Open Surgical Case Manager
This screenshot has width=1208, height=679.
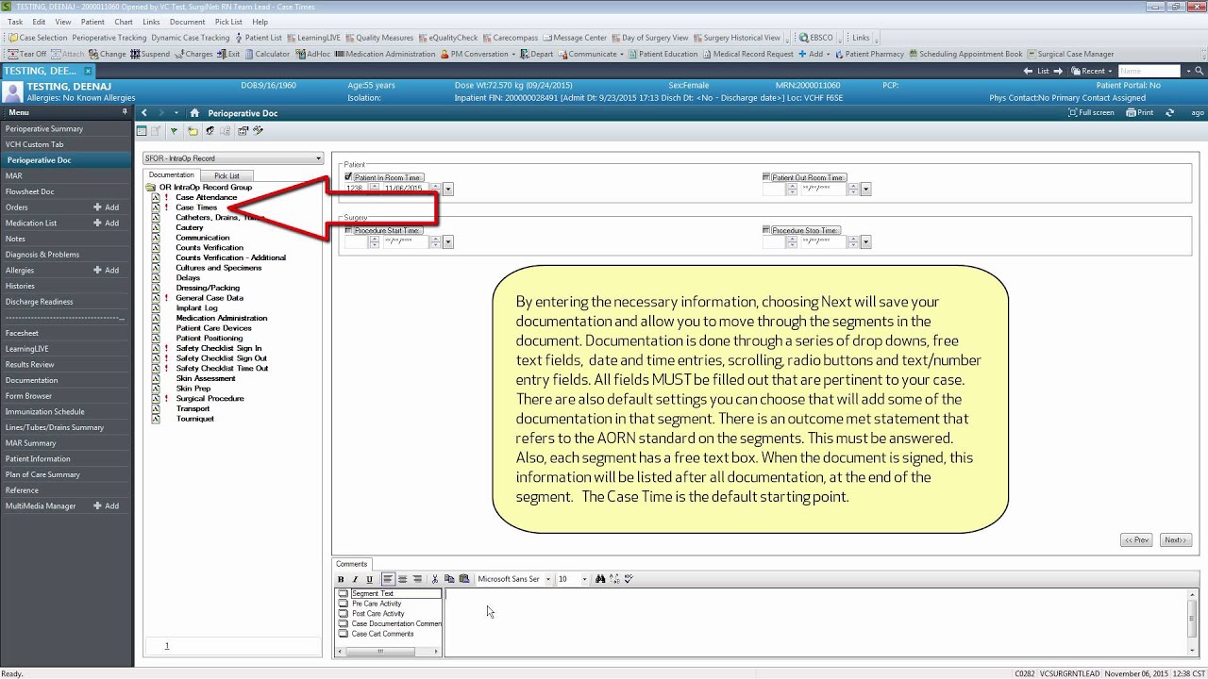pyautogui.click(x=1070, y=54)
